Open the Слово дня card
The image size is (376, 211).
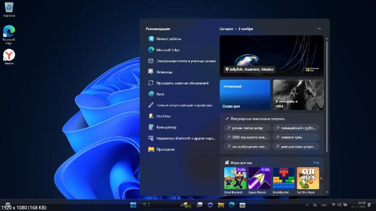[245, 95]
